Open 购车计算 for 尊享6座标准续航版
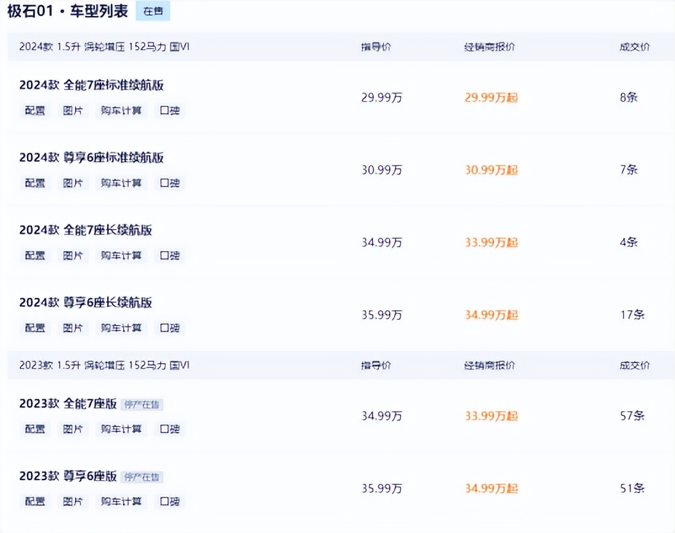 (121, 183)
